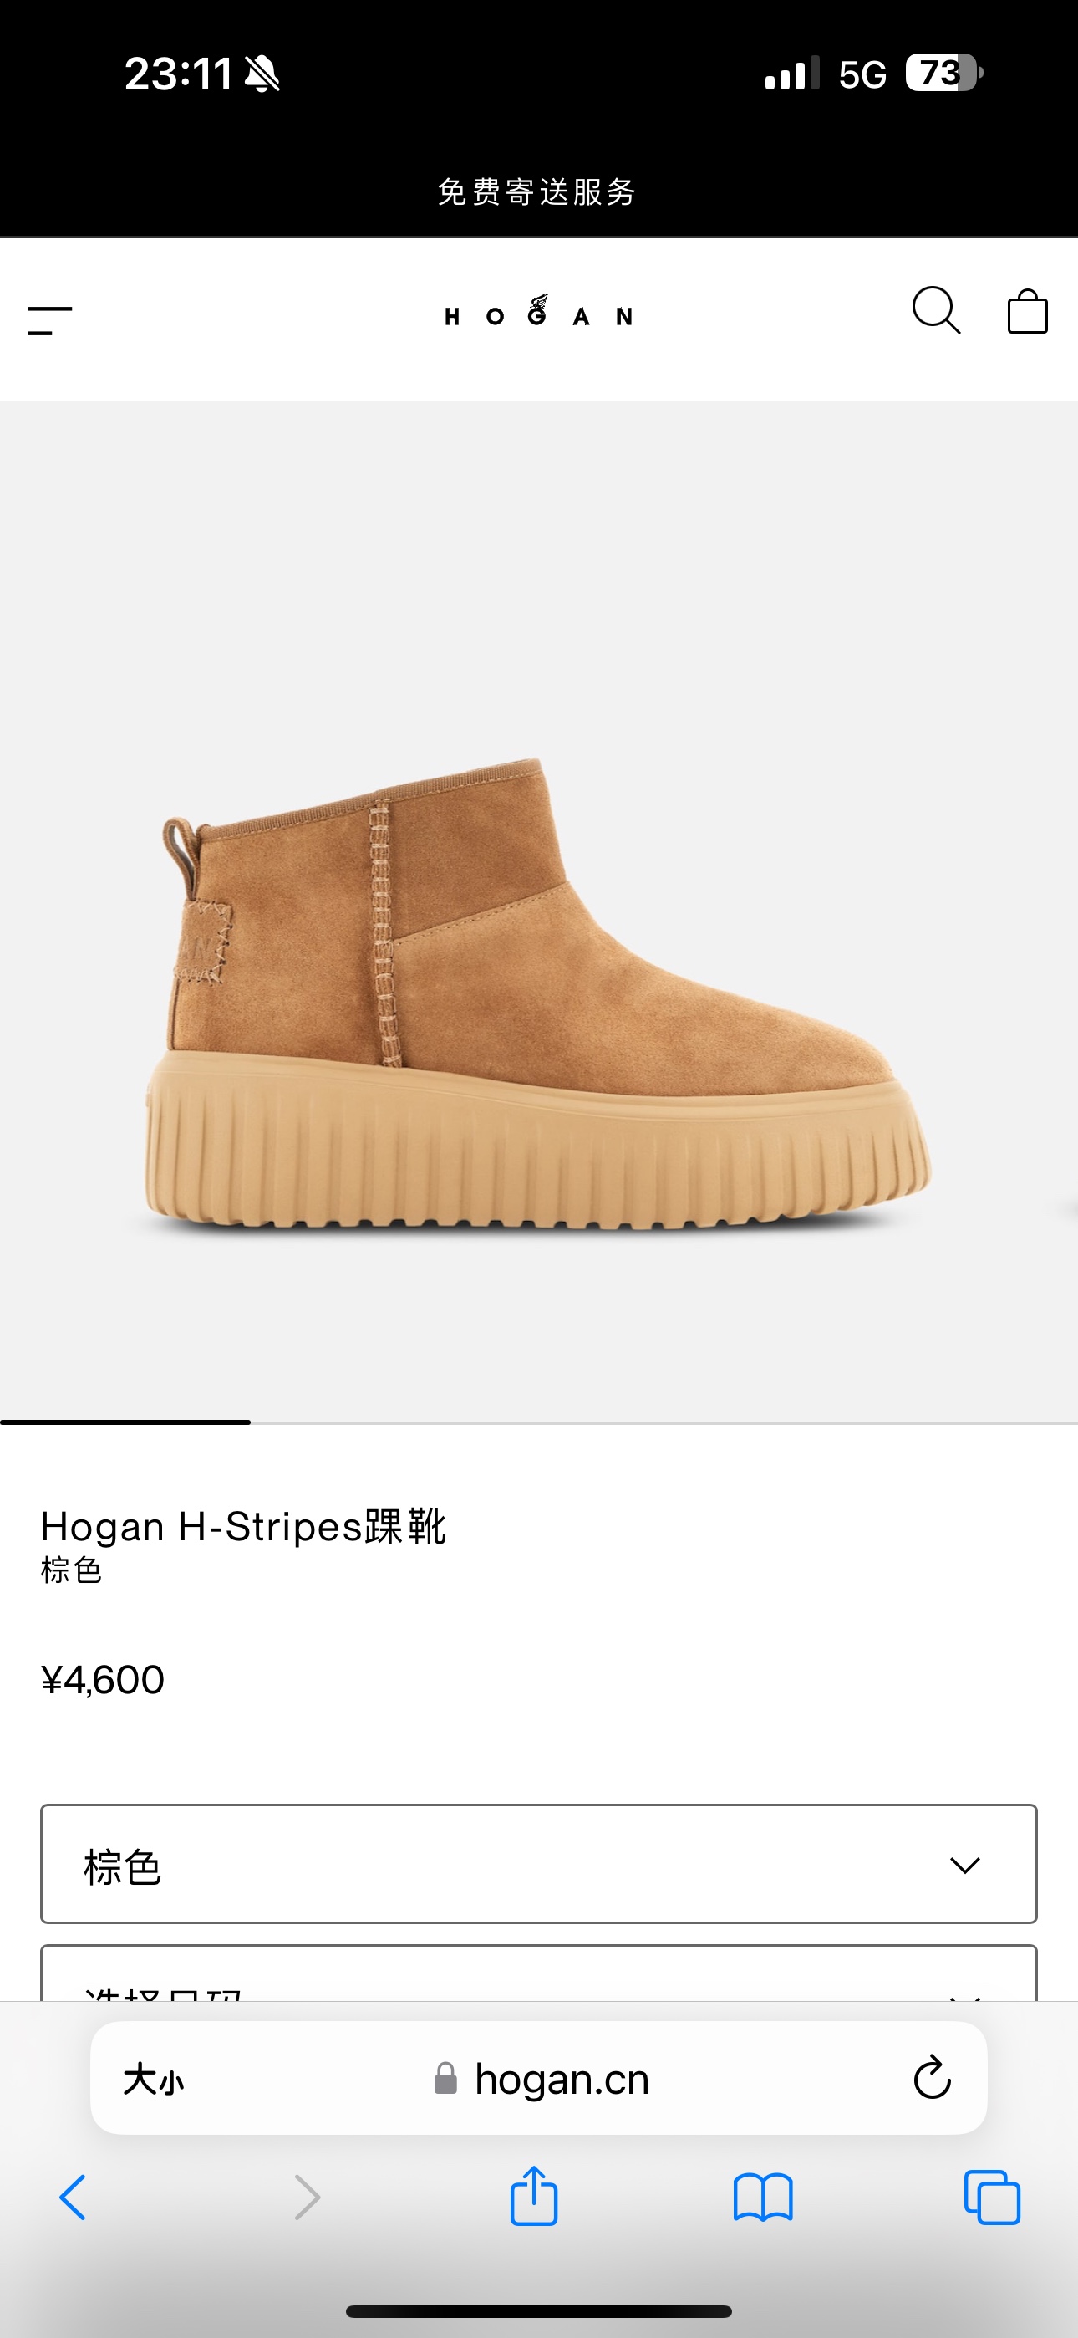Tap the boot product image

click(x=537, y=994)
